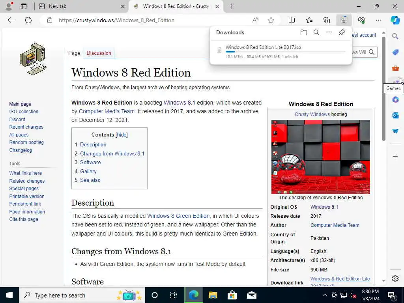Image resolution: width=404 pixels, height=303 pixels.
Task: Open the sidebar Tools briefcase icon
Action: pos(395,68)
